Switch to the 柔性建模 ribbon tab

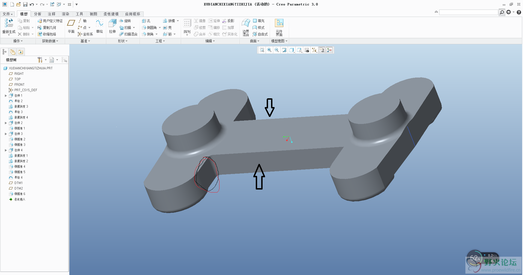coord(111,14)
